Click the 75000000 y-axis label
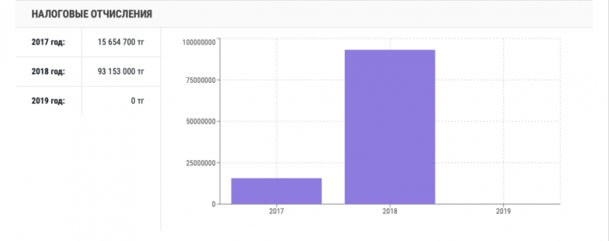This screenshot has width=609, height=241. pos(200,80)
